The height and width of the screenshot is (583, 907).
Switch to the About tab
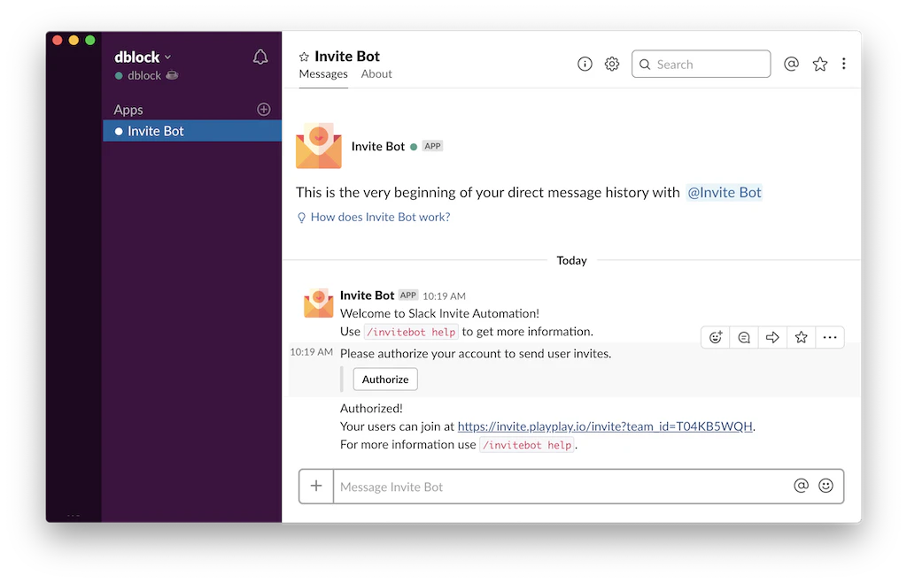[x=376, y=74]
